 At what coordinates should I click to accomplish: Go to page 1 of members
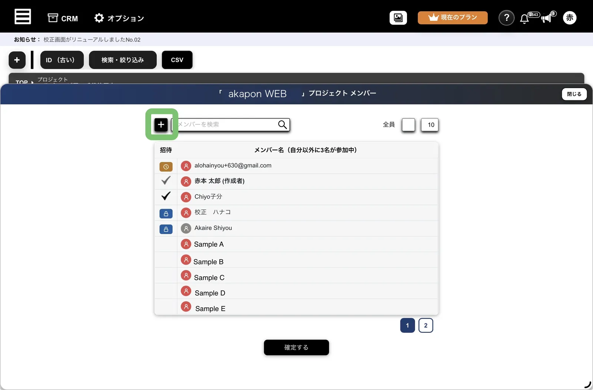(407, 326)
